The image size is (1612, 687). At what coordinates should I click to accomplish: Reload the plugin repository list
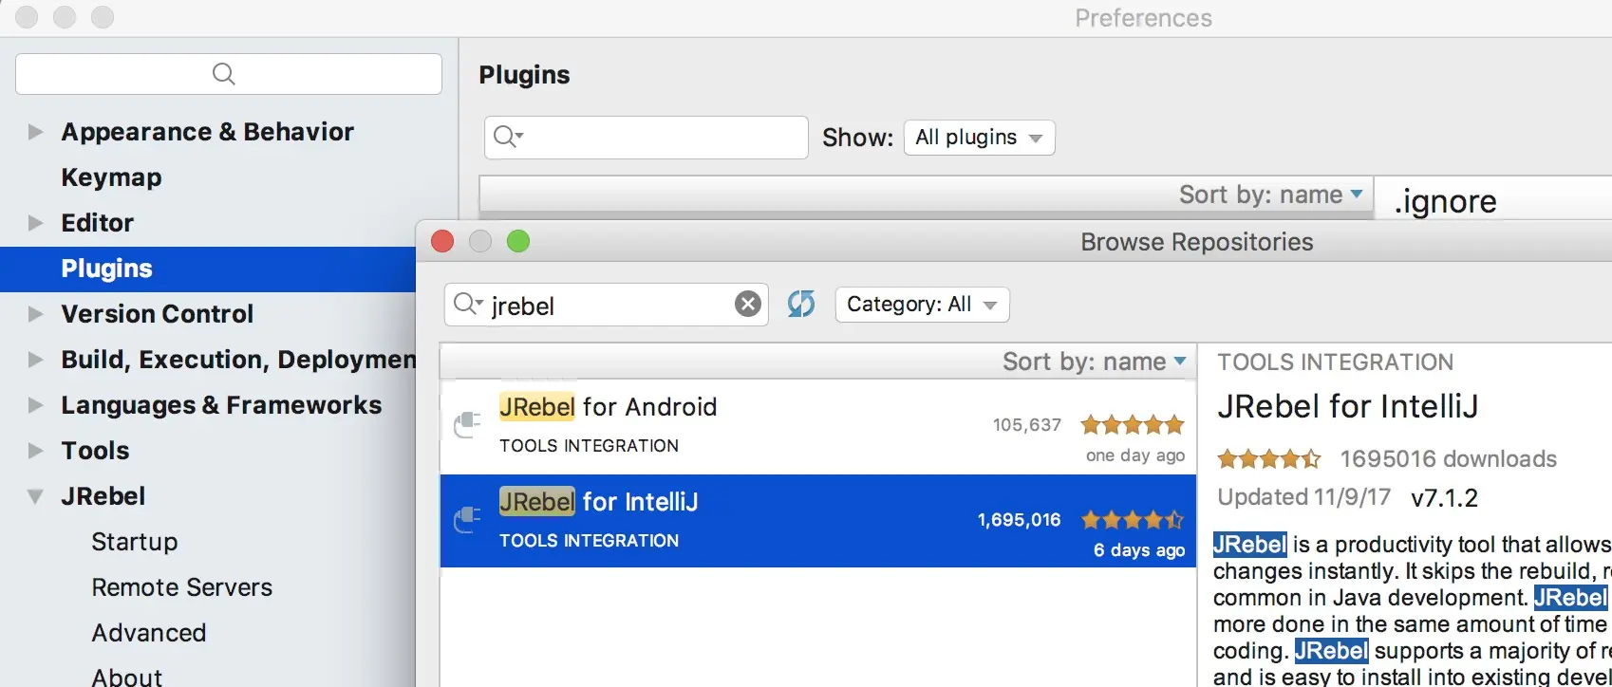click(x=801, y=304)
